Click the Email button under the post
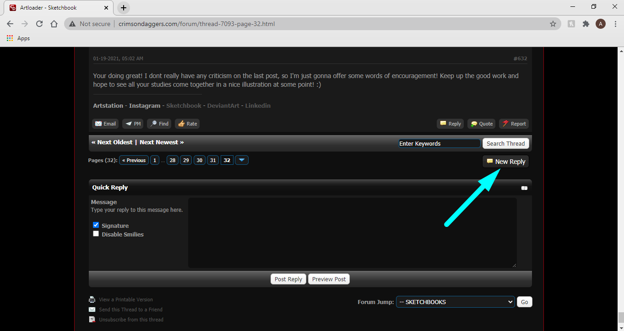 105,124
